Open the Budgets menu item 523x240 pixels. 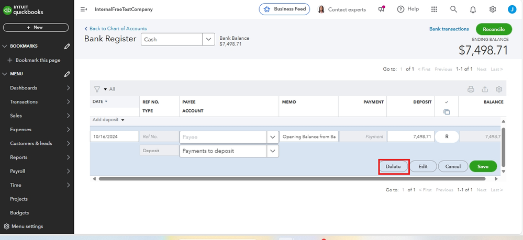pyautogui.click(x=19, y=213)
